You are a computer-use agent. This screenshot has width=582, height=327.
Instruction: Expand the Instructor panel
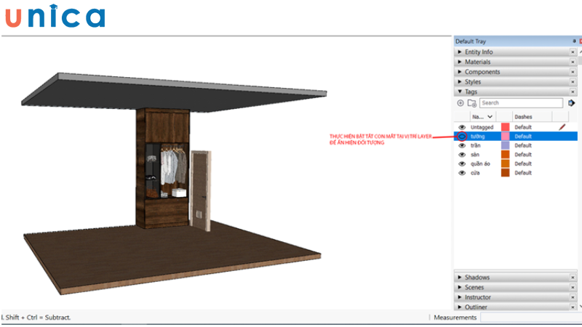tap(460, 297)
